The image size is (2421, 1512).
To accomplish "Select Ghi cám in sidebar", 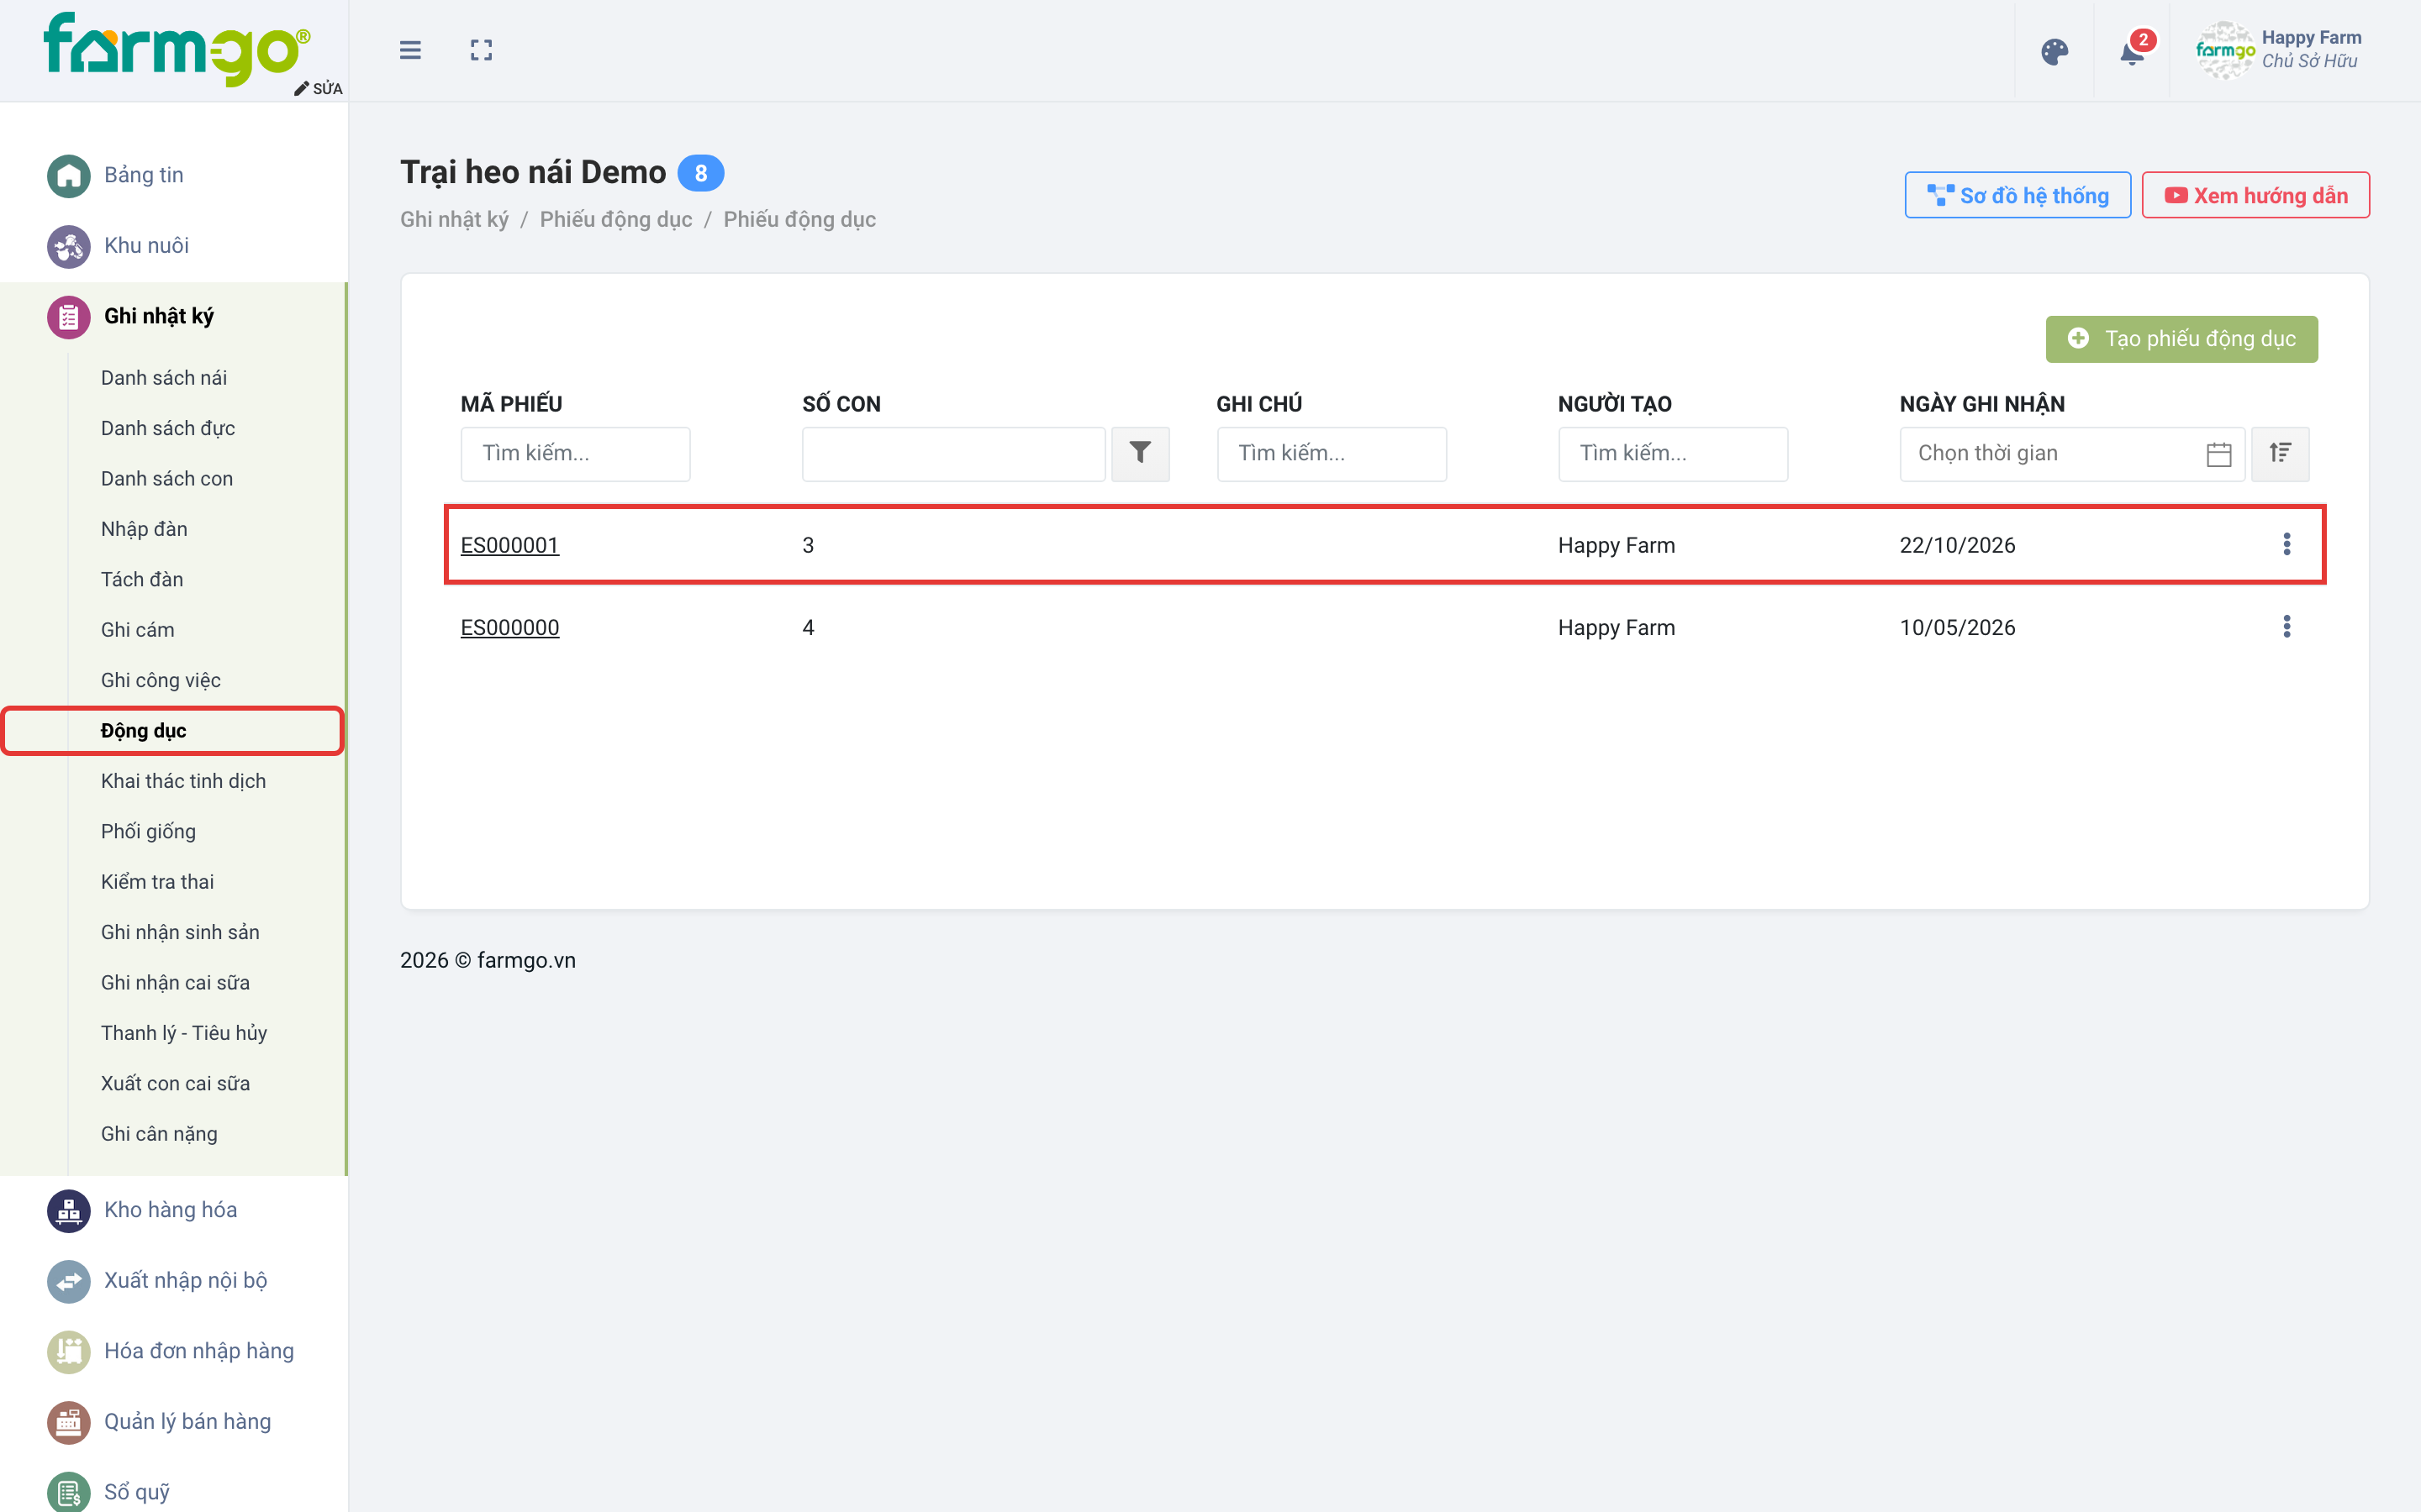I will click(138, 630).
